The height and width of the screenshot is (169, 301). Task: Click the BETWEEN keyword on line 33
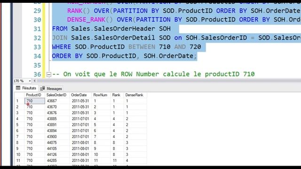tap(142, 47)
